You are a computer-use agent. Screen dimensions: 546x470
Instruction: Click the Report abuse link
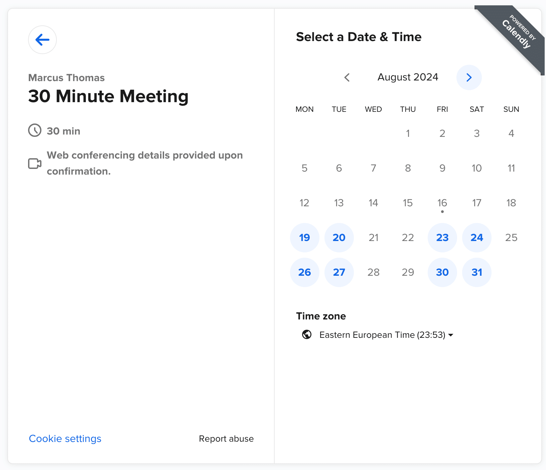(226, 439)
